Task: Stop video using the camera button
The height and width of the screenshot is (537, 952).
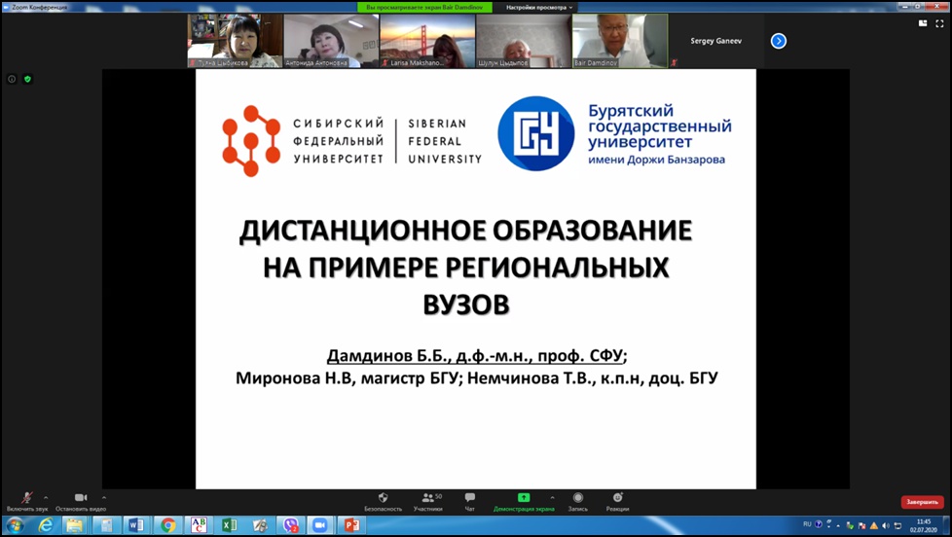Action: tap(81, 500)
